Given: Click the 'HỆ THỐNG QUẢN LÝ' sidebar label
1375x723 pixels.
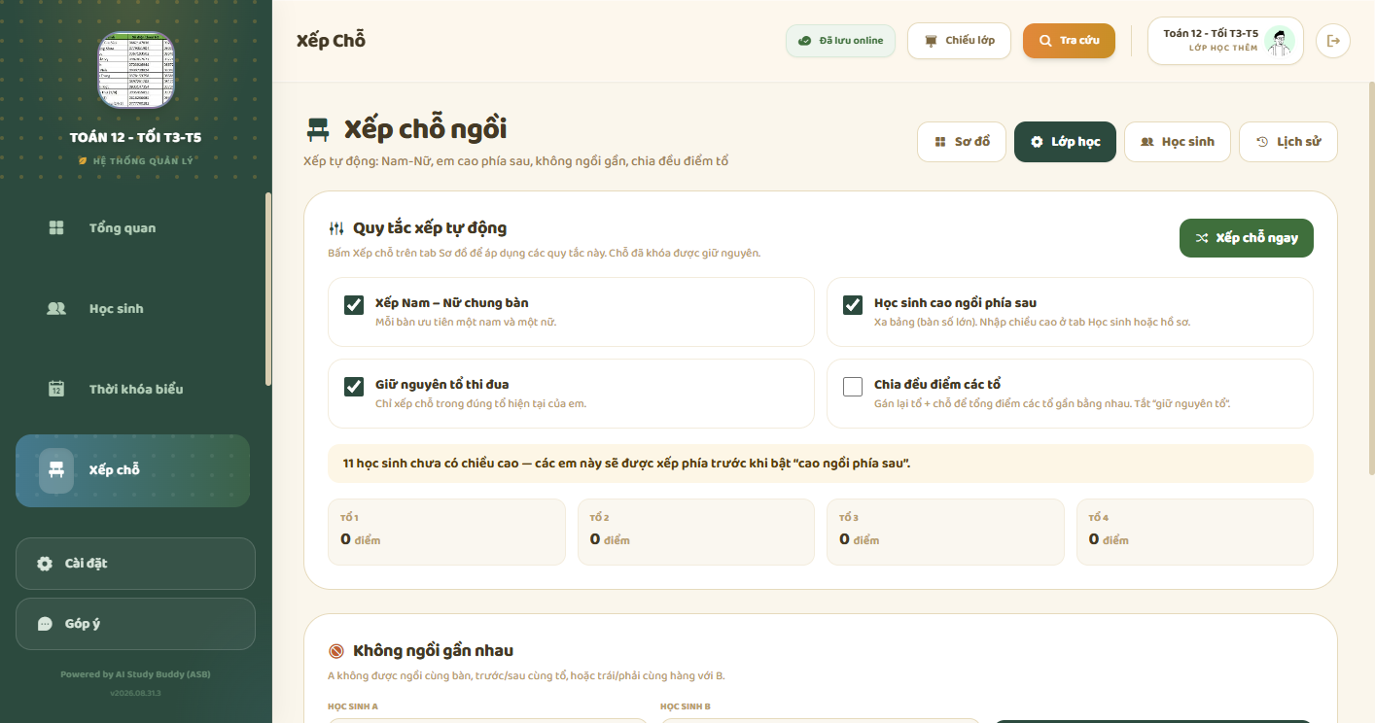Looking at the screenshot, I should (143, 160).
